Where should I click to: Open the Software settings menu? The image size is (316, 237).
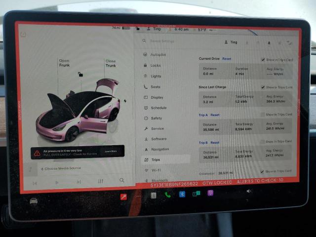pyautogui.click(x=159, y=139)
